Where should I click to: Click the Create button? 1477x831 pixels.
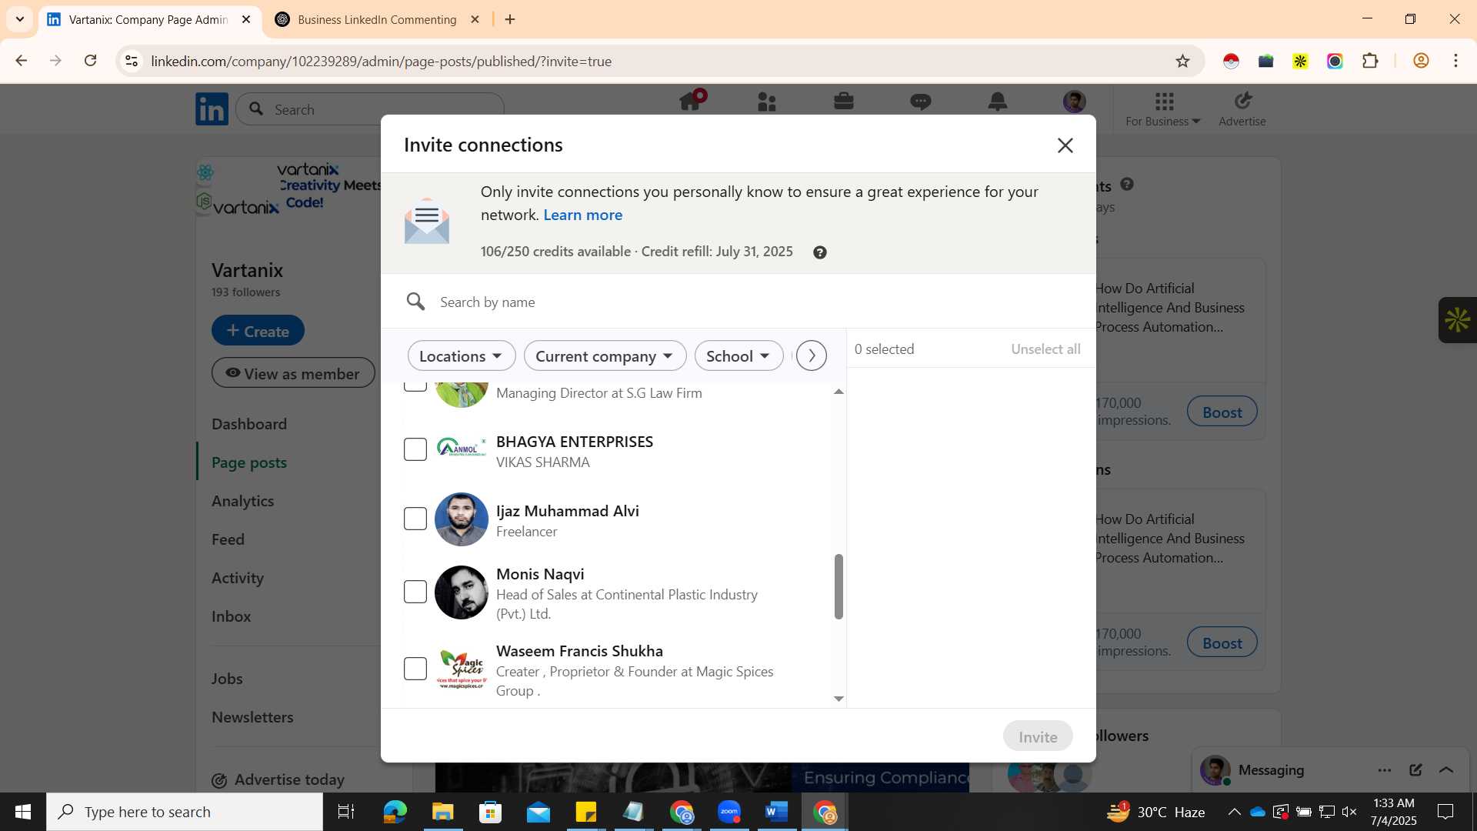pos(258,330)
